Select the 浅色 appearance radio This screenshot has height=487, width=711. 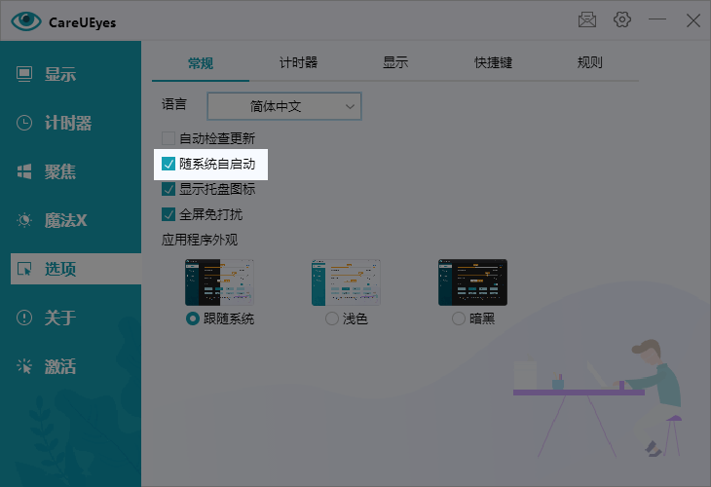[x=332, y=318]
